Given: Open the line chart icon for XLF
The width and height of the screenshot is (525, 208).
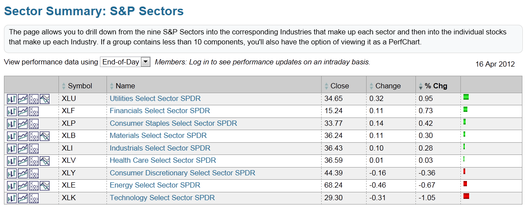Looking at the screenshot, I should coord(23,111).
